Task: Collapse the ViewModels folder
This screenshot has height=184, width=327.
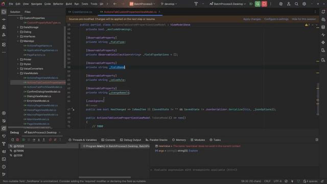Action: [x=18, y=73]
